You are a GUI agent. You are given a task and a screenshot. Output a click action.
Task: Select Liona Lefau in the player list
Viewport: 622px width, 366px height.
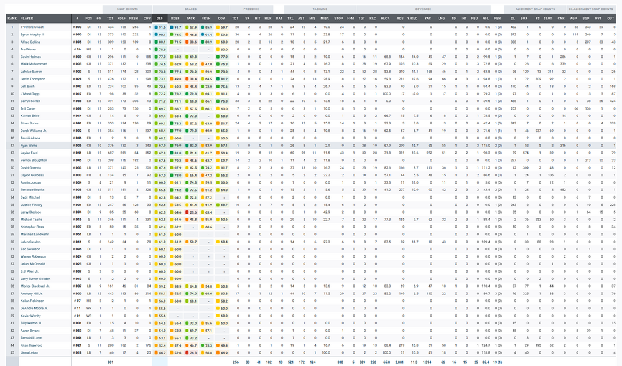[x=29, y=352]
